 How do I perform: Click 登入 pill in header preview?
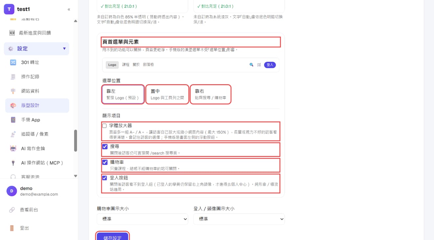270,65
